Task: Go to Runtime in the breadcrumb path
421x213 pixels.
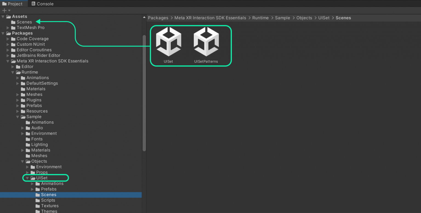Action: point(260,18)
